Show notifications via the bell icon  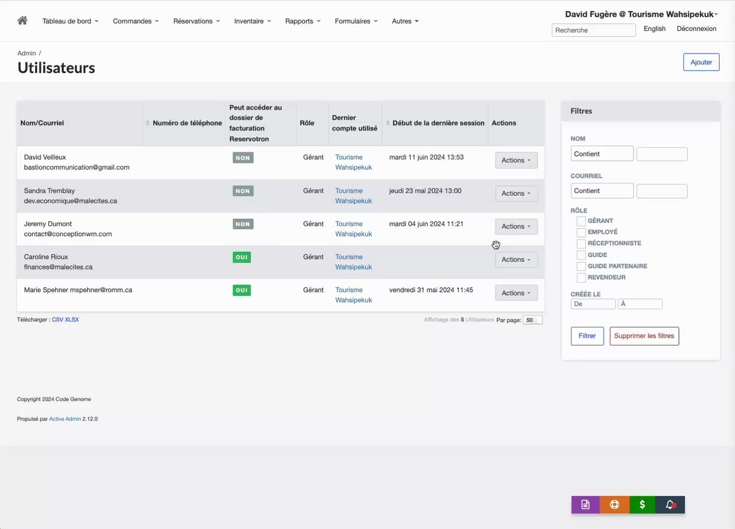pos(670,505)
